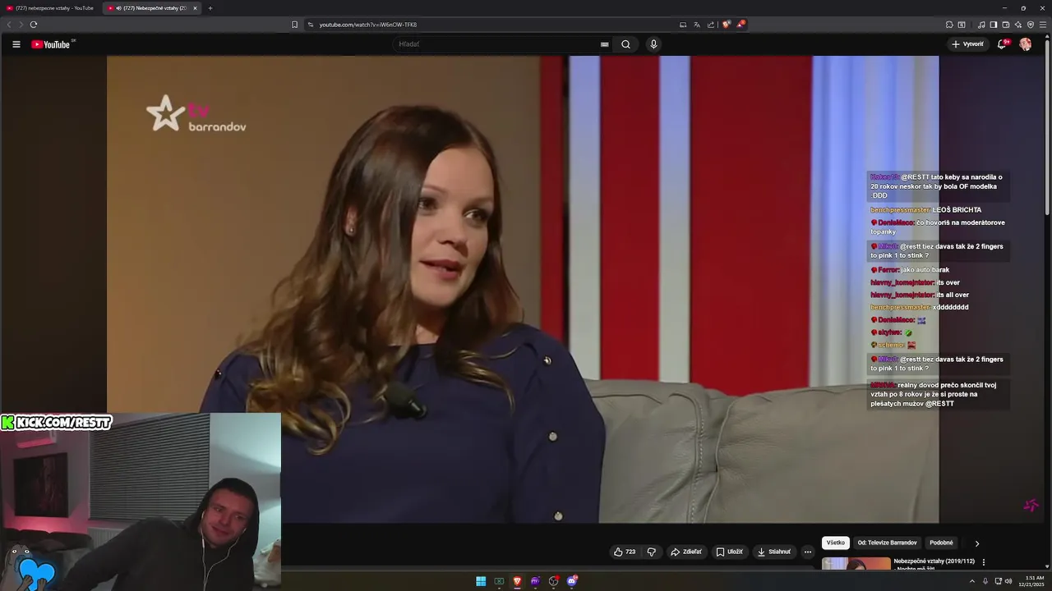Expand the system tray hidden icons chevron
Screen dimensions: 1052x591
click(x=972, y=581)
